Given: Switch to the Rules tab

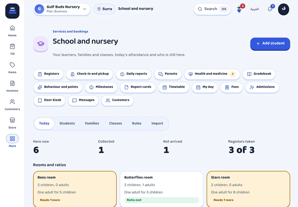Looking at the screenshot, I should click(137, 123).
